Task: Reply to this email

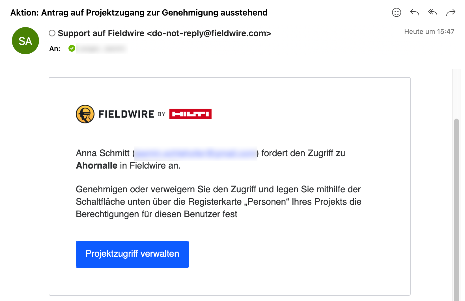Action: [x=414, y=12]
